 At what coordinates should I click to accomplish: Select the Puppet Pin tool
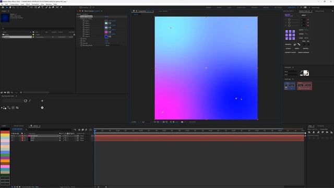click(x=61, y=7)
